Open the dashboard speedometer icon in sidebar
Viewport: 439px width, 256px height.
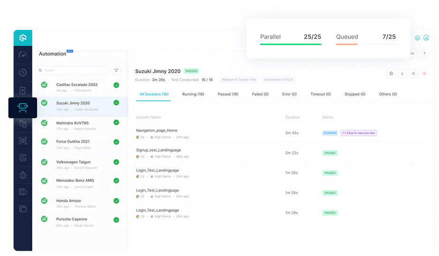pos(23,55)
